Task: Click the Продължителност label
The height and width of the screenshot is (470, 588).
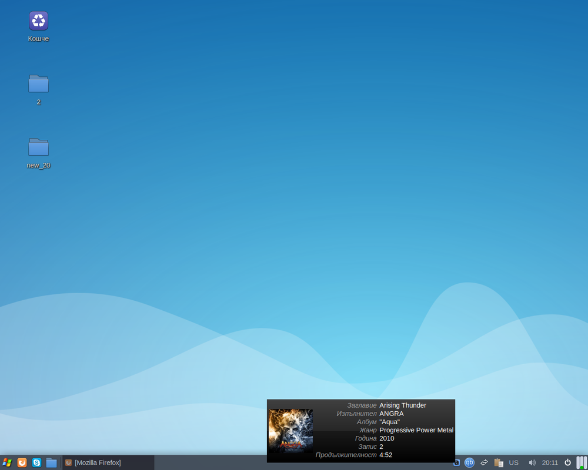Action: [346, 455]
